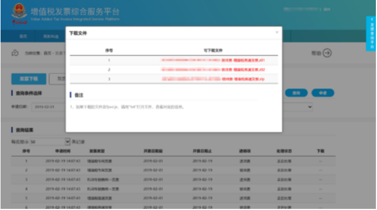
Task: Close the 下载文件 dialog
Action: click(x=277, y=32)
